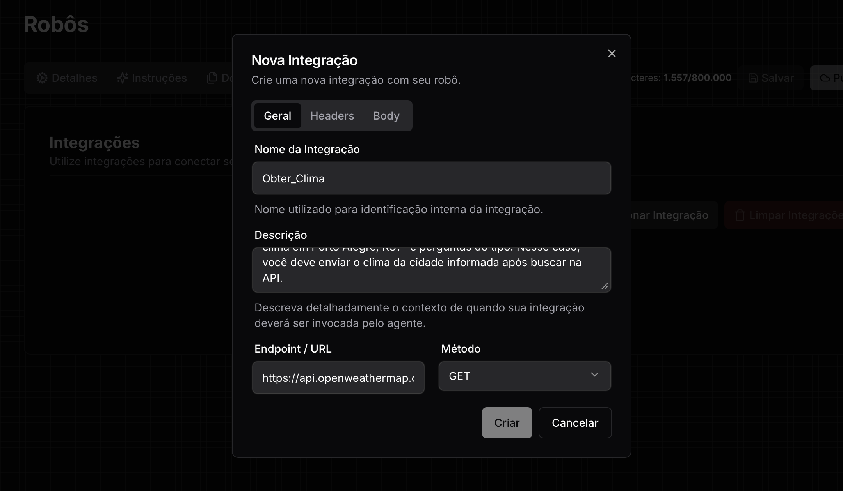The height and width of the screenshot is (491, 843).
Task: Click the cloud publish icon
Action: pyautogui.click(x=825, y=78)
